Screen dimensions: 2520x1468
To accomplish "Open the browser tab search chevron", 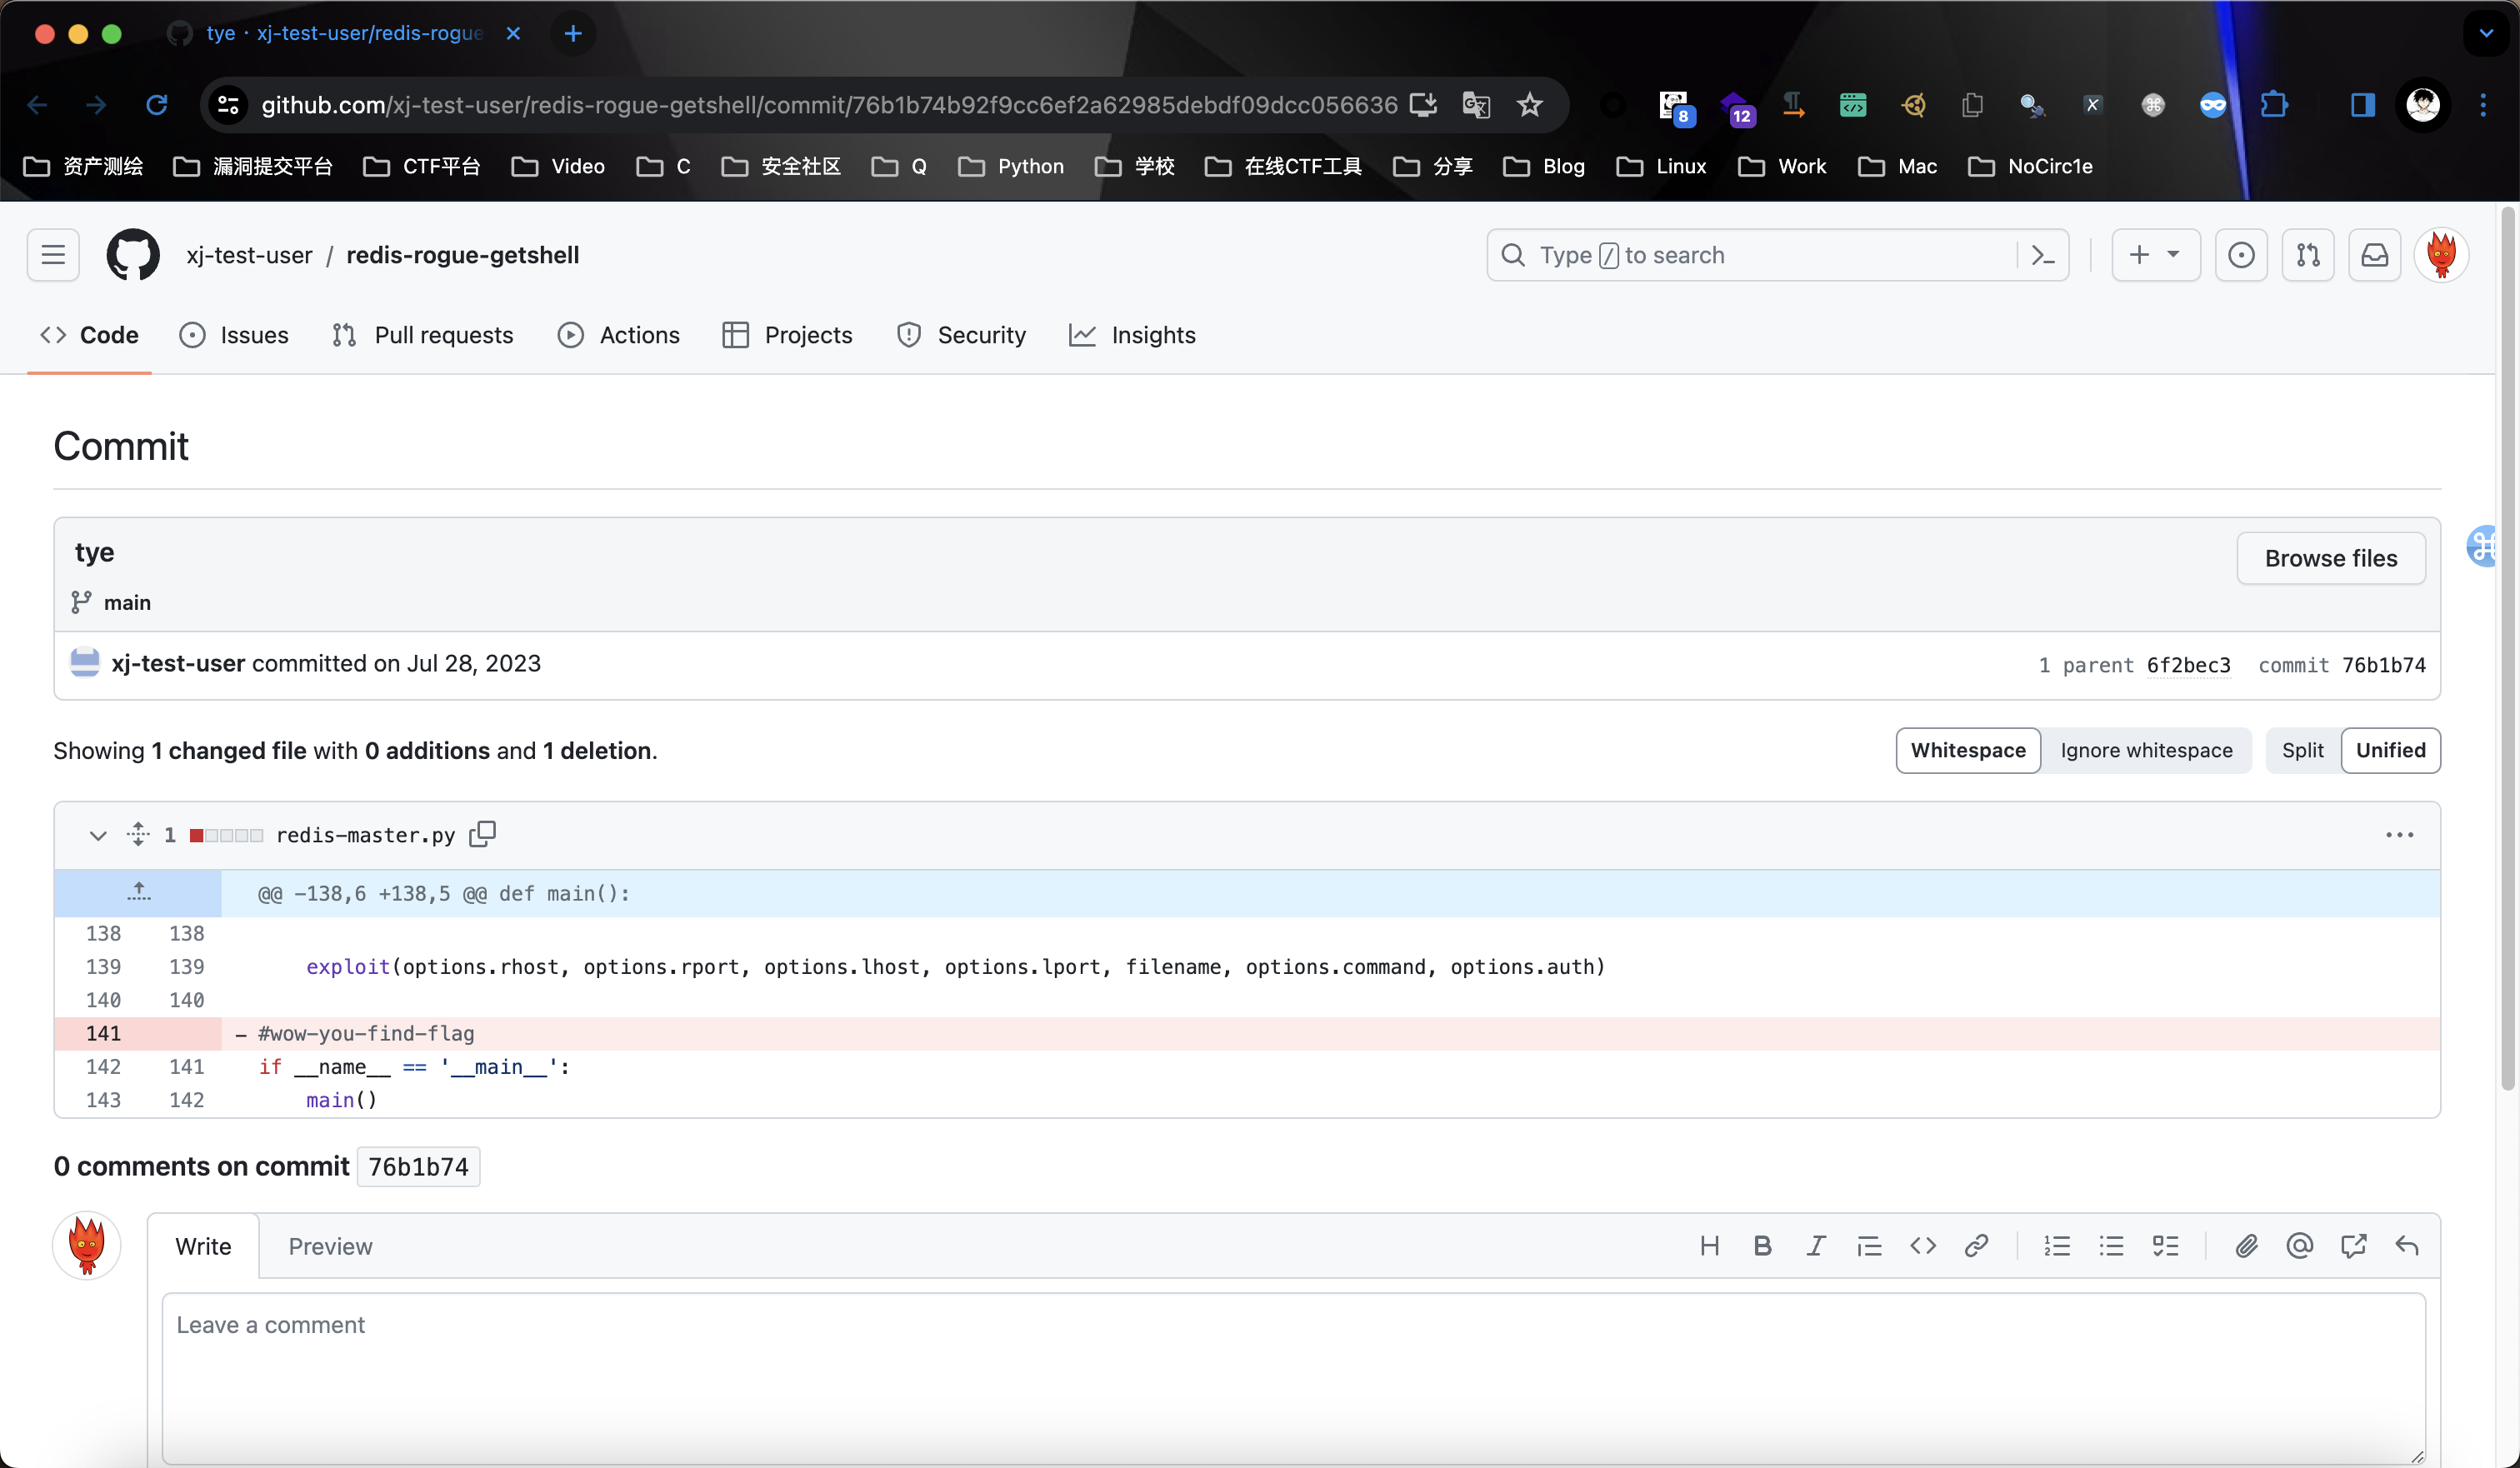I will point(2486,33).
